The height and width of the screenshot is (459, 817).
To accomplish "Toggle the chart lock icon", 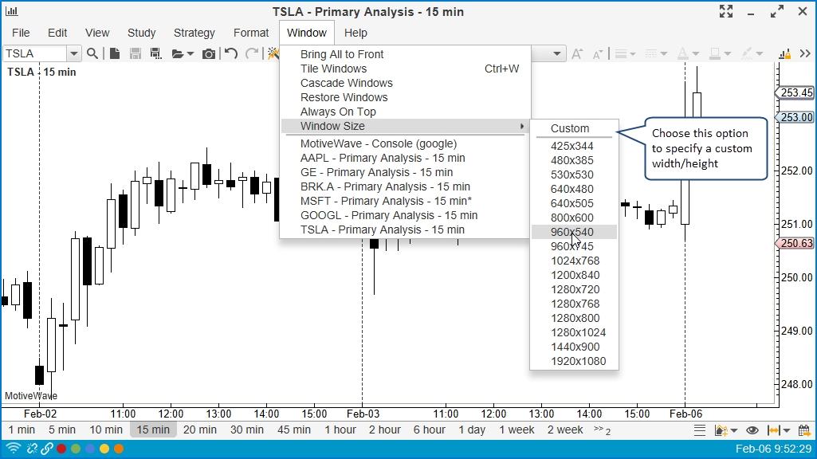I will [x=784, y=53].
